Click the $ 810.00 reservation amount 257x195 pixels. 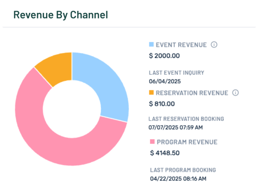162,104
